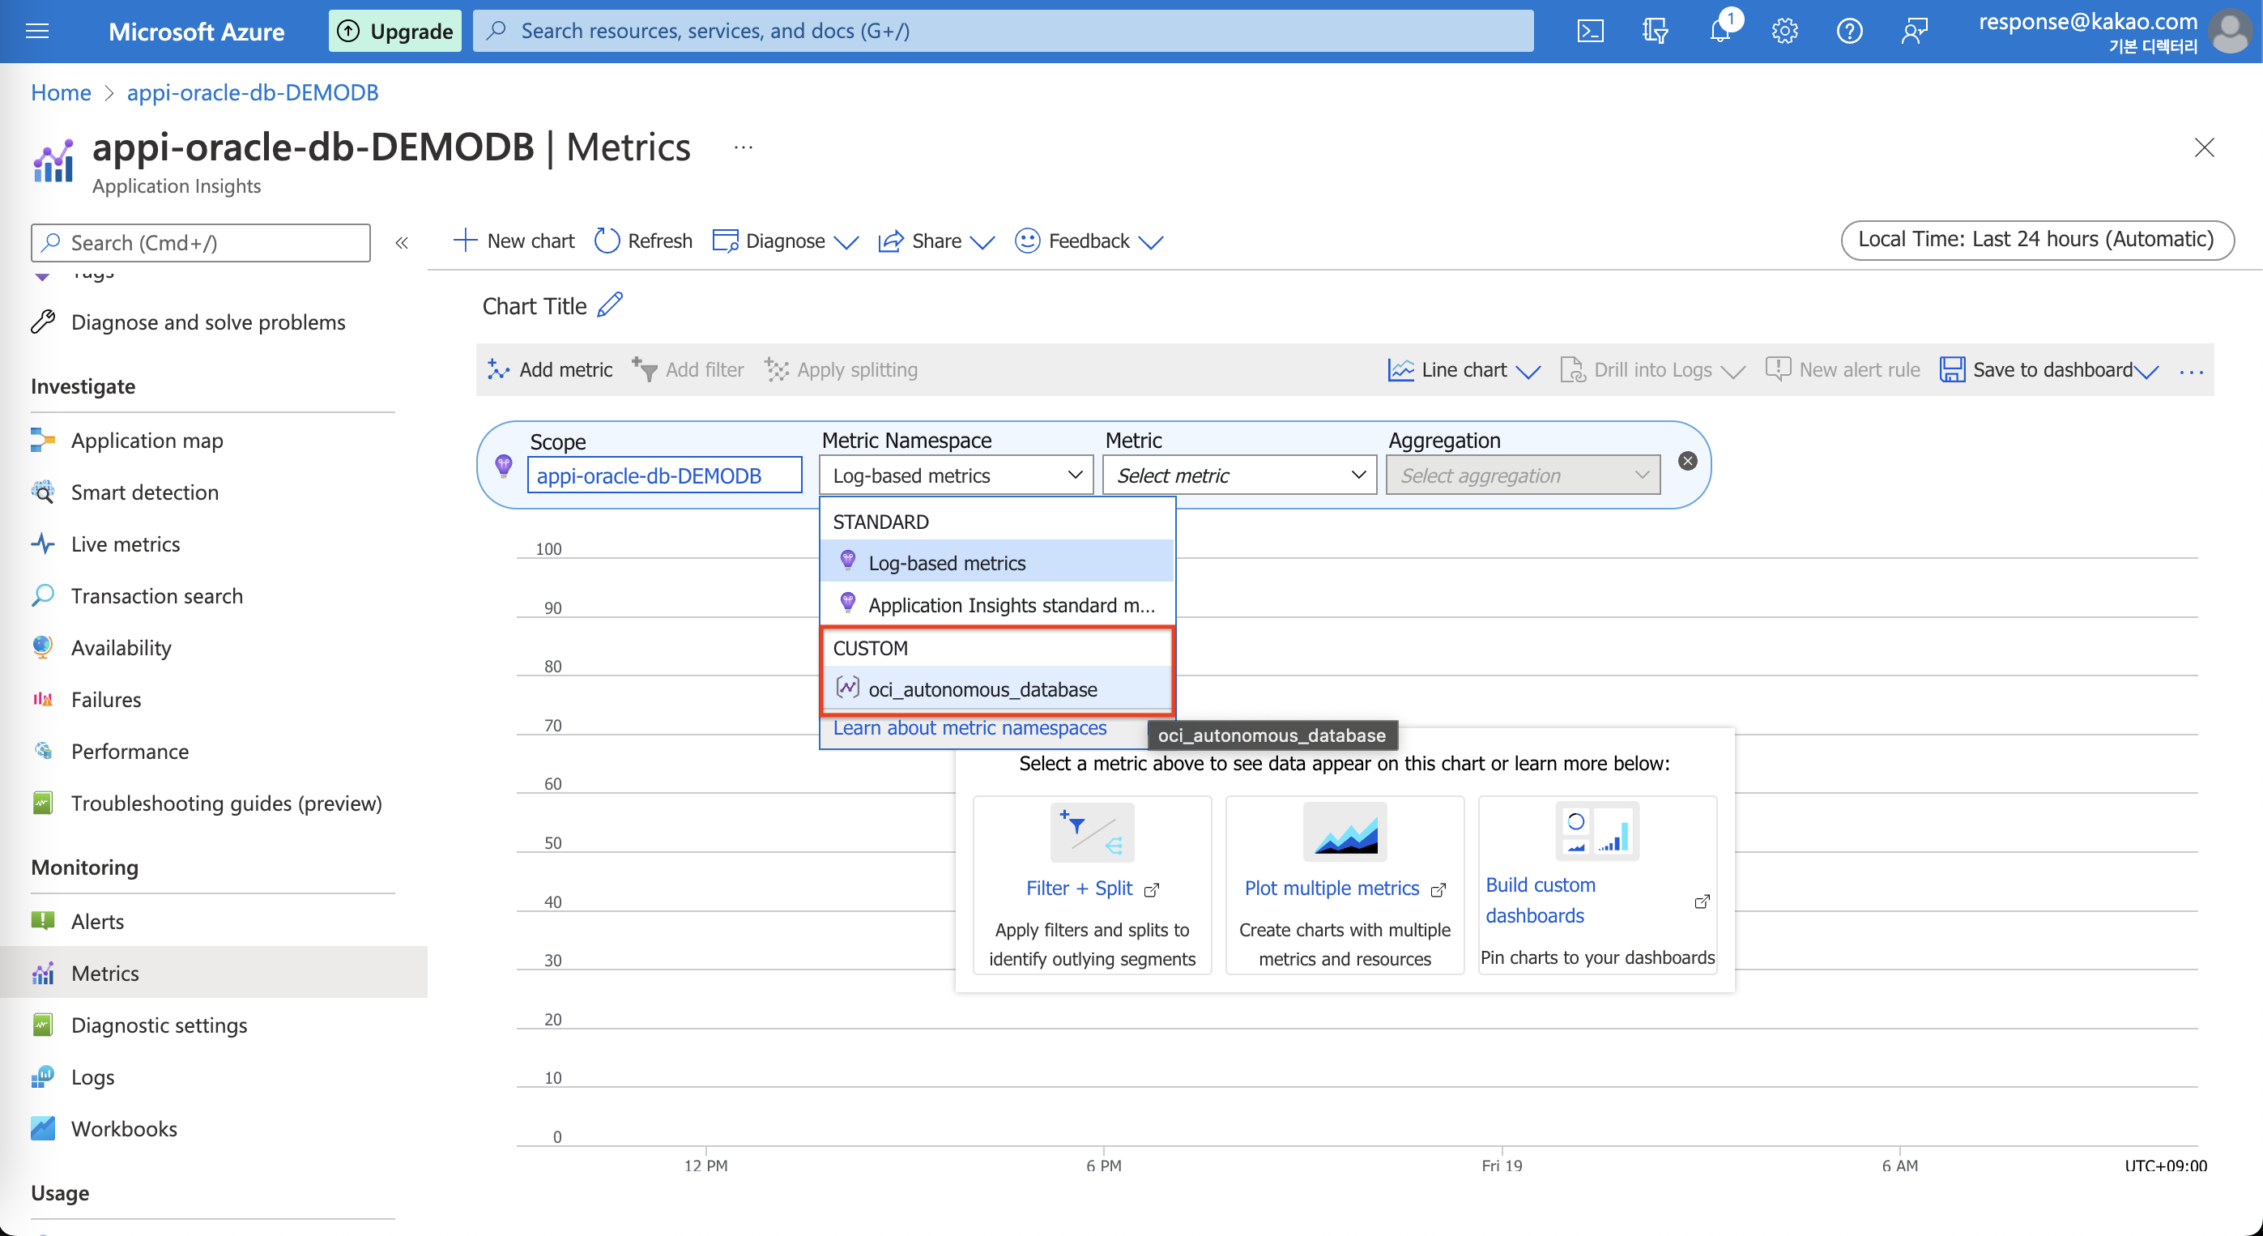Click Add filter button

click(x=688, y=370)
